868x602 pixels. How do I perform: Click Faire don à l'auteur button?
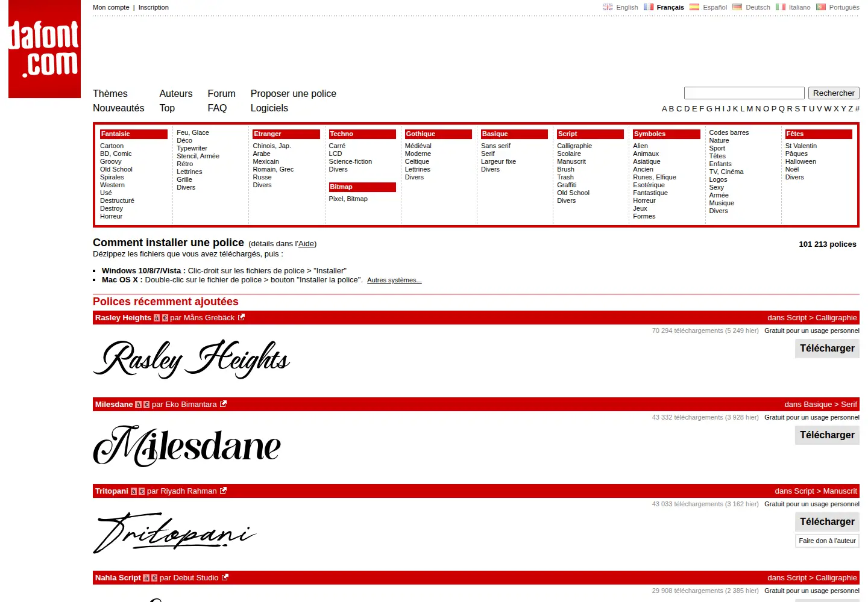pos(827,541)
